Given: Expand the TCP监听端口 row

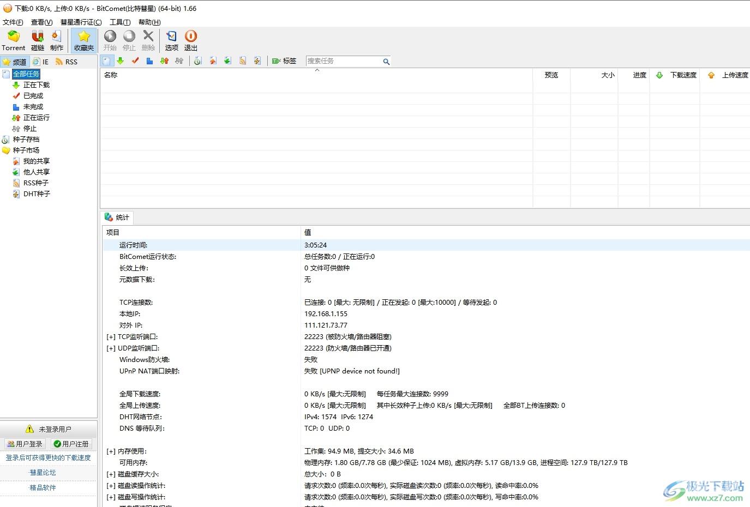Looking at the screenshot, I should [x=111, y=337].
